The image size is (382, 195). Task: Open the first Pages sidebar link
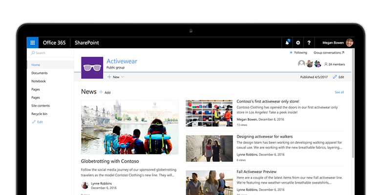(36, 90)
